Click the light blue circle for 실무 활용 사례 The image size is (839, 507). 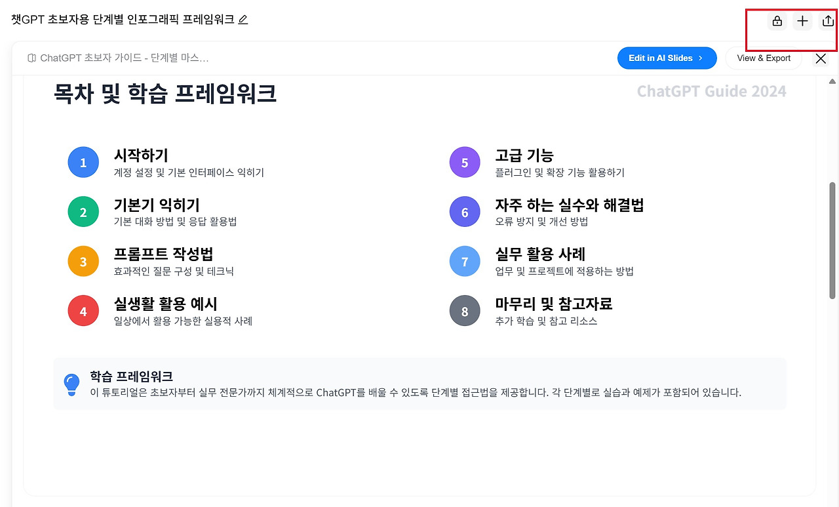point(465,261)
